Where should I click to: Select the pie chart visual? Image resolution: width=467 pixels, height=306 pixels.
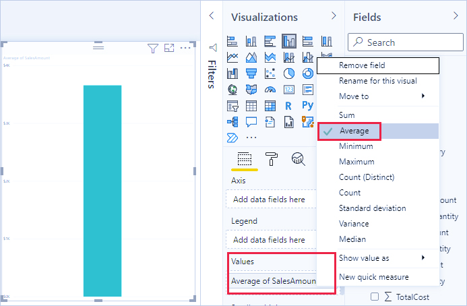click(x=289, y=73)
